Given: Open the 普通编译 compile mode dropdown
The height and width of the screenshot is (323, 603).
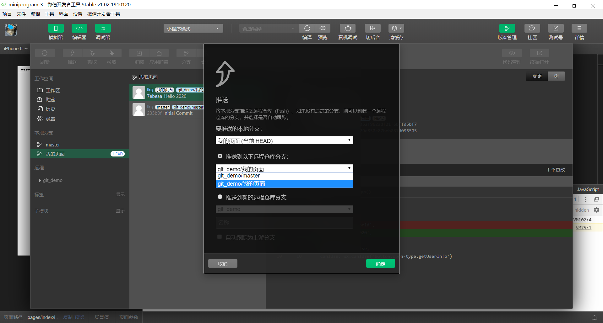Looking at the screenshot, I should coord(269,29).
